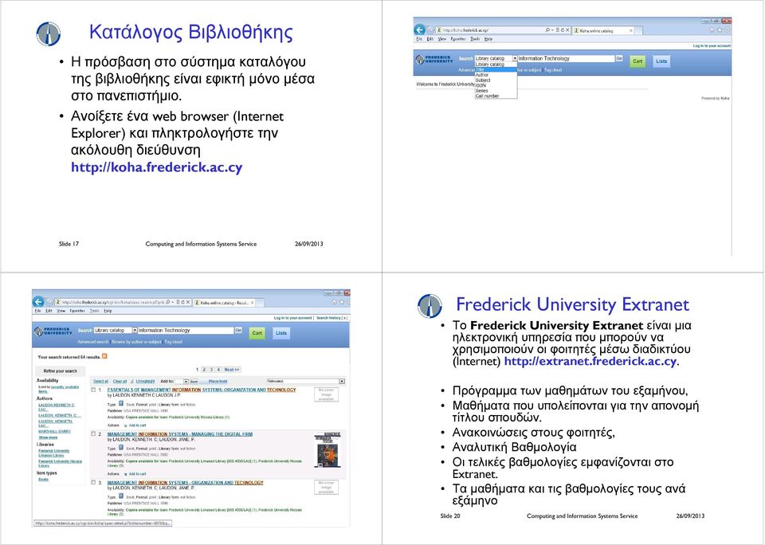Click back arrow in results browser screenshot
765x545 pixels.
tap(38, 302)
